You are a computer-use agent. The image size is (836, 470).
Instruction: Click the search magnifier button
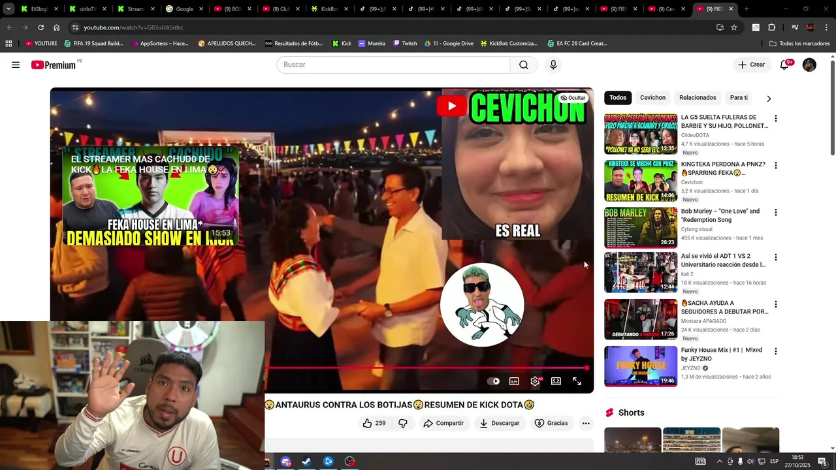[524, 65]
